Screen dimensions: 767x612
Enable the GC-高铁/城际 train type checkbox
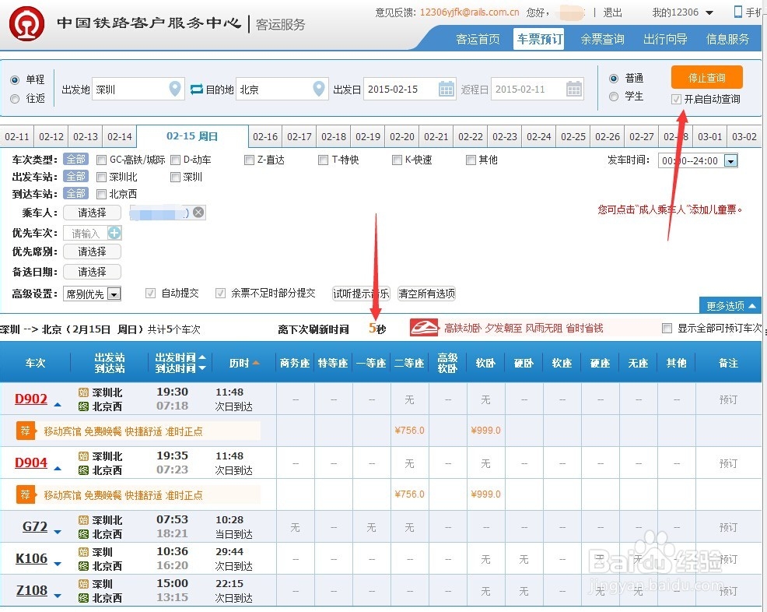(x=101, y=160)
